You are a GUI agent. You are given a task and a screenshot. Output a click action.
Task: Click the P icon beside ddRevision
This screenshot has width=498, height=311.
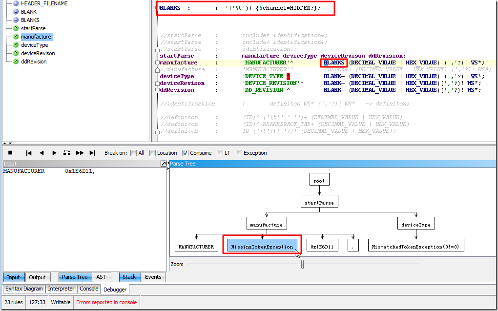point(16,62)
